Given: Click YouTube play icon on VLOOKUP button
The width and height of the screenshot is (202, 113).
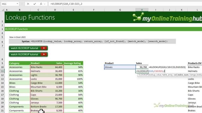Looking at the screenshot, I should pyautogui.click(x=44, y=54).
